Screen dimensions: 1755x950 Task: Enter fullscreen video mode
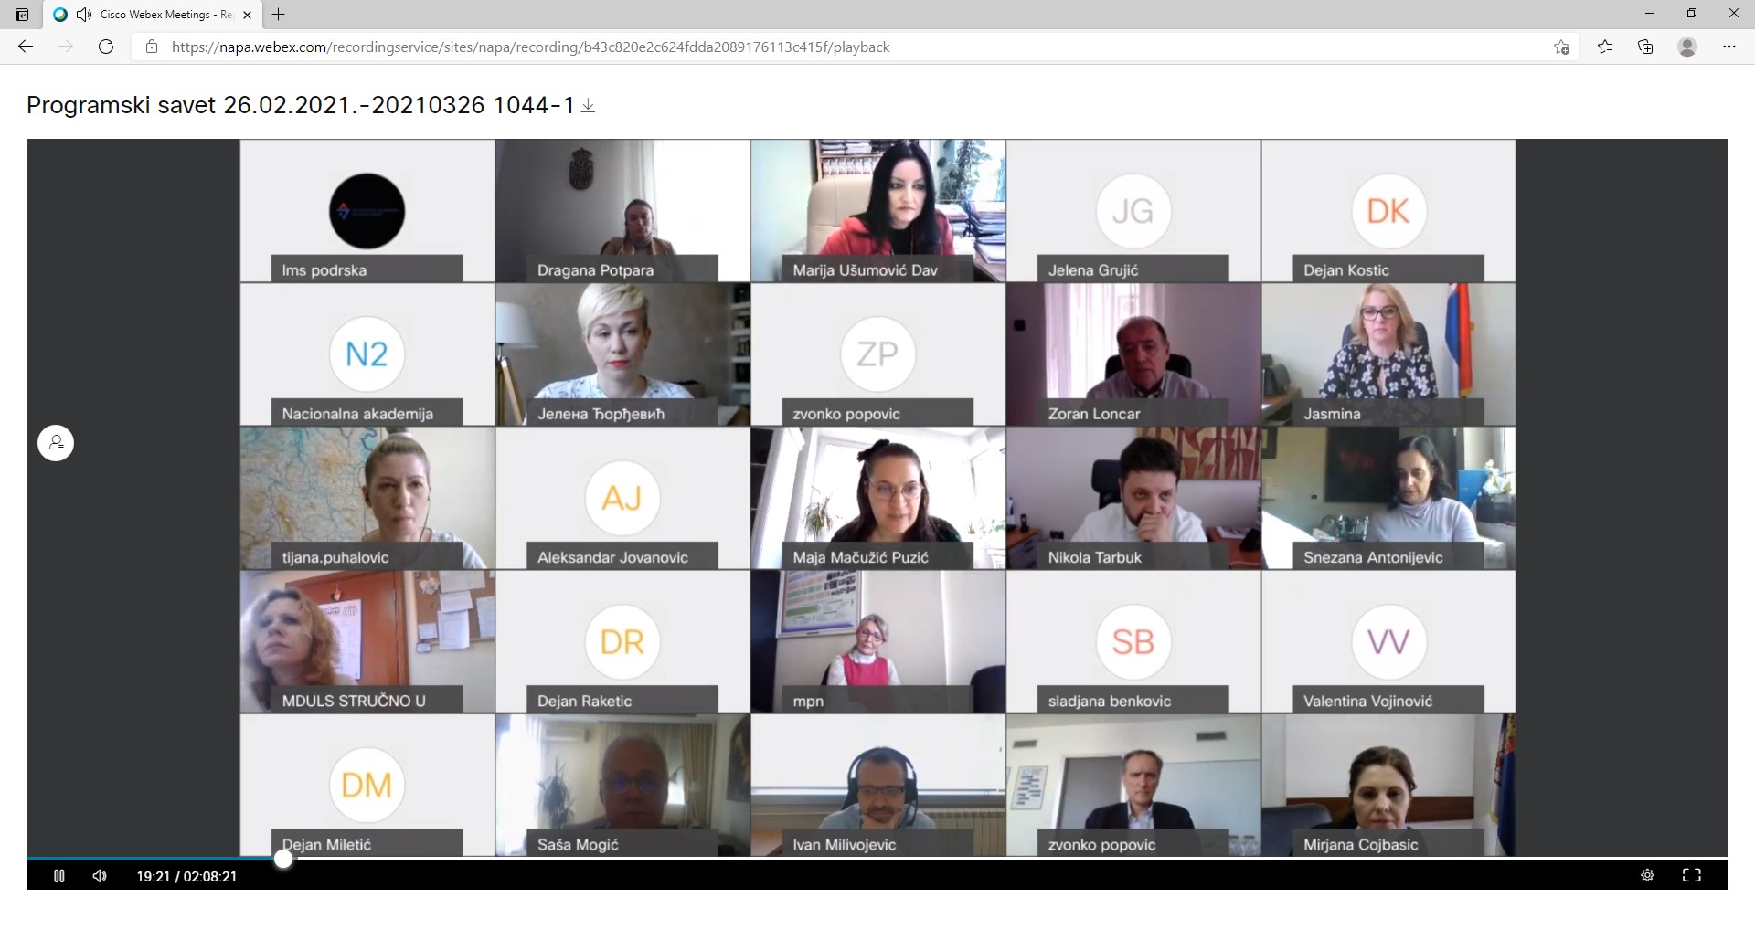pyautogui.click(x=1692, y=875)
